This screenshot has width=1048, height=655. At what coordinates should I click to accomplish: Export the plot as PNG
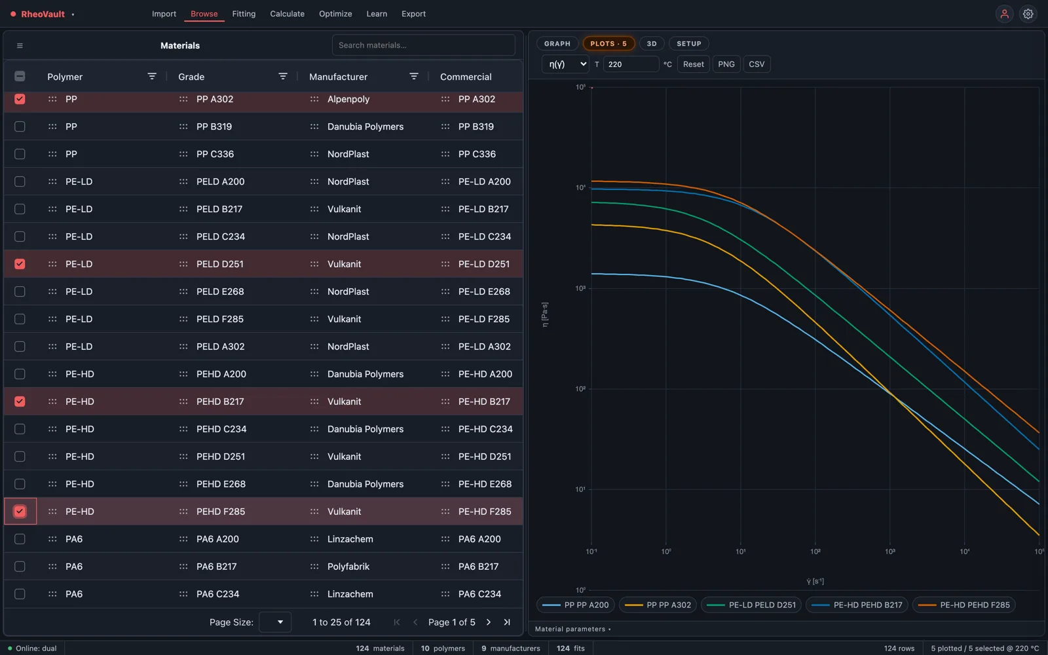(x=726, y=64)
